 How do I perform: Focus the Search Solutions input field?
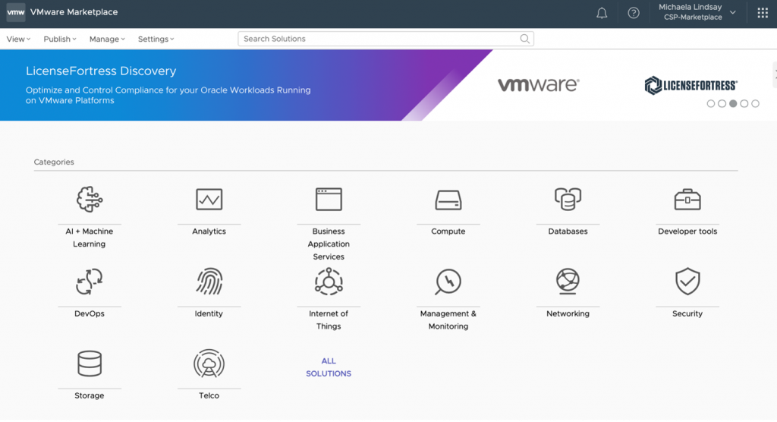point(385,39)
